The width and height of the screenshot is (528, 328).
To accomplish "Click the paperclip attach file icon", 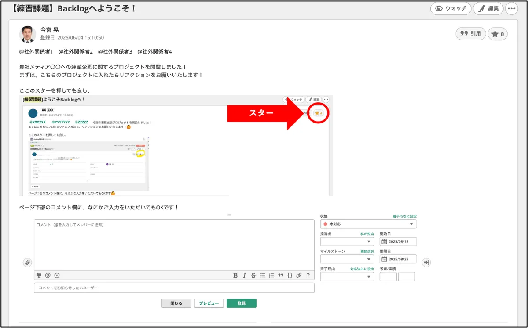I will [x=27, y=262].
